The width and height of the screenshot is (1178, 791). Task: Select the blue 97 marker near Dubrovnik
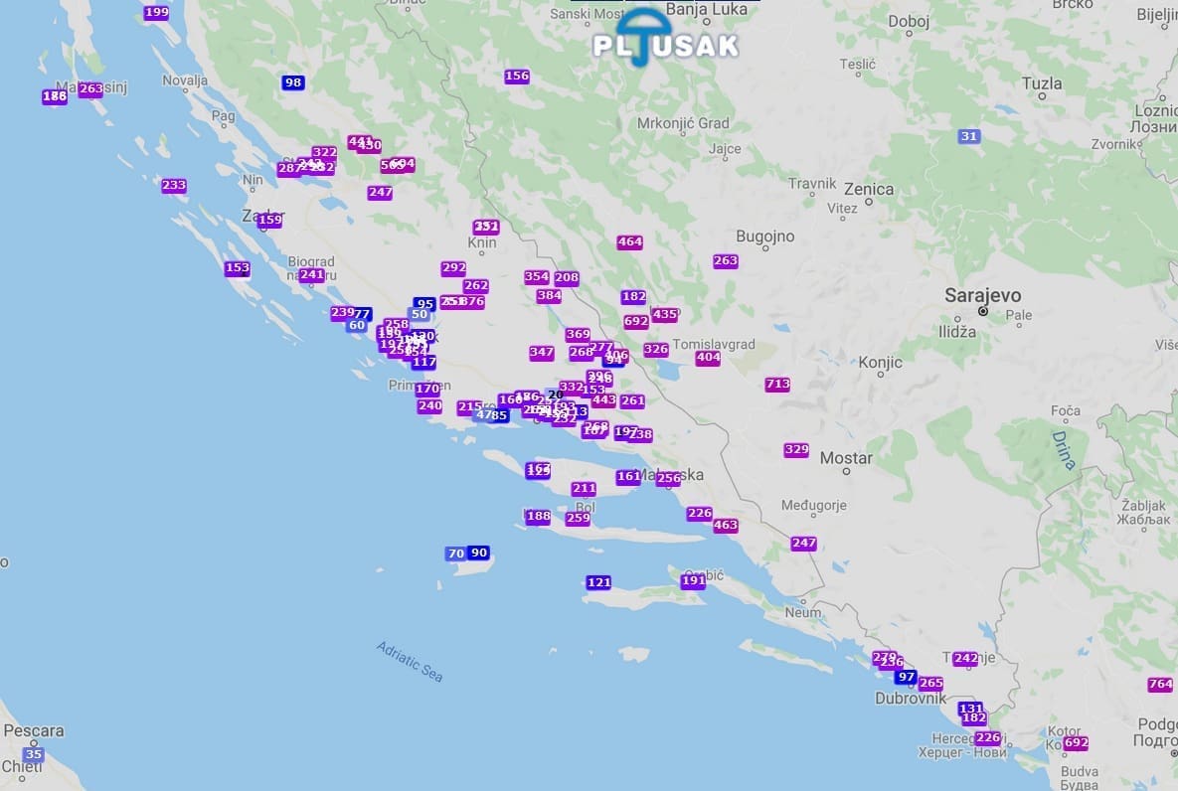pyautogui.click(x=905, y=677)
